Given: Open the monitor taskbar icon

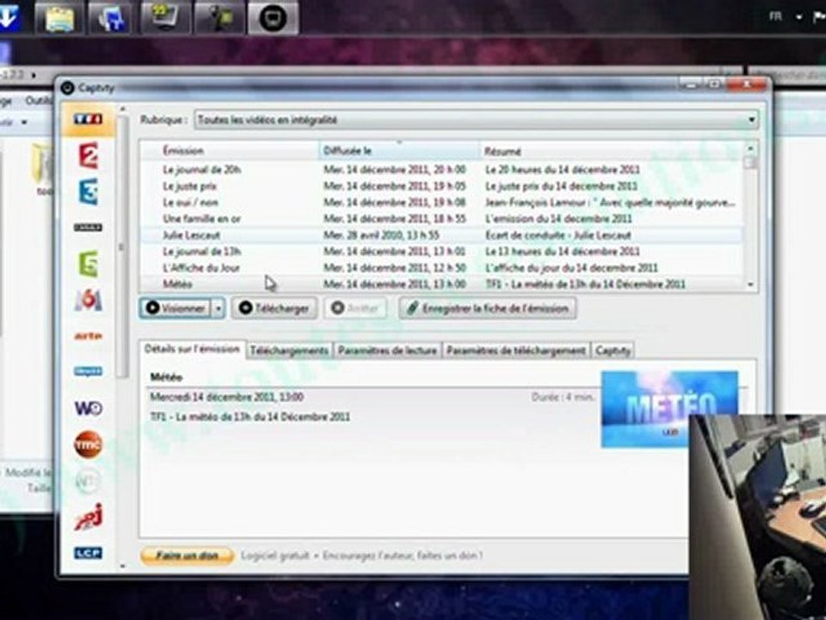Looking at the screenshot, I should (x=165, y=17).
